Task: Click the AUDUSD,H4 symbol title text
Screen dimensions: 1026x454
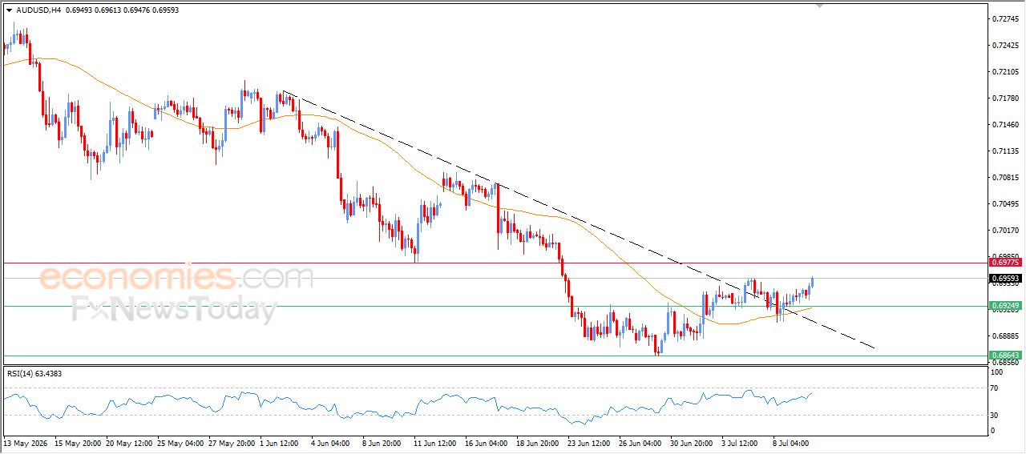Action: pos(38,10)
